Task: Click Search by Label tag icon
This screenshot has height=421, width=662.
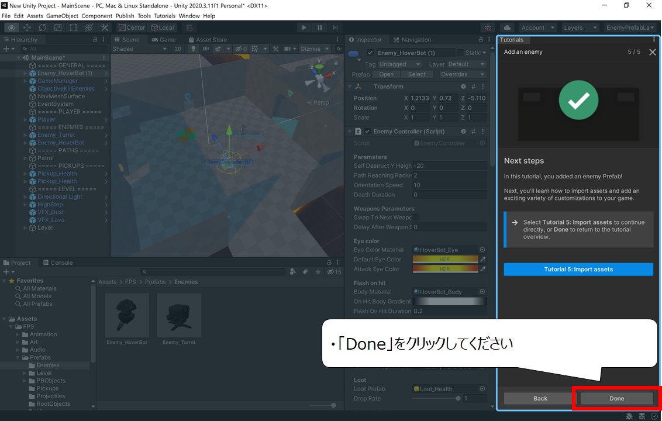Action: [x=305, y=272]
